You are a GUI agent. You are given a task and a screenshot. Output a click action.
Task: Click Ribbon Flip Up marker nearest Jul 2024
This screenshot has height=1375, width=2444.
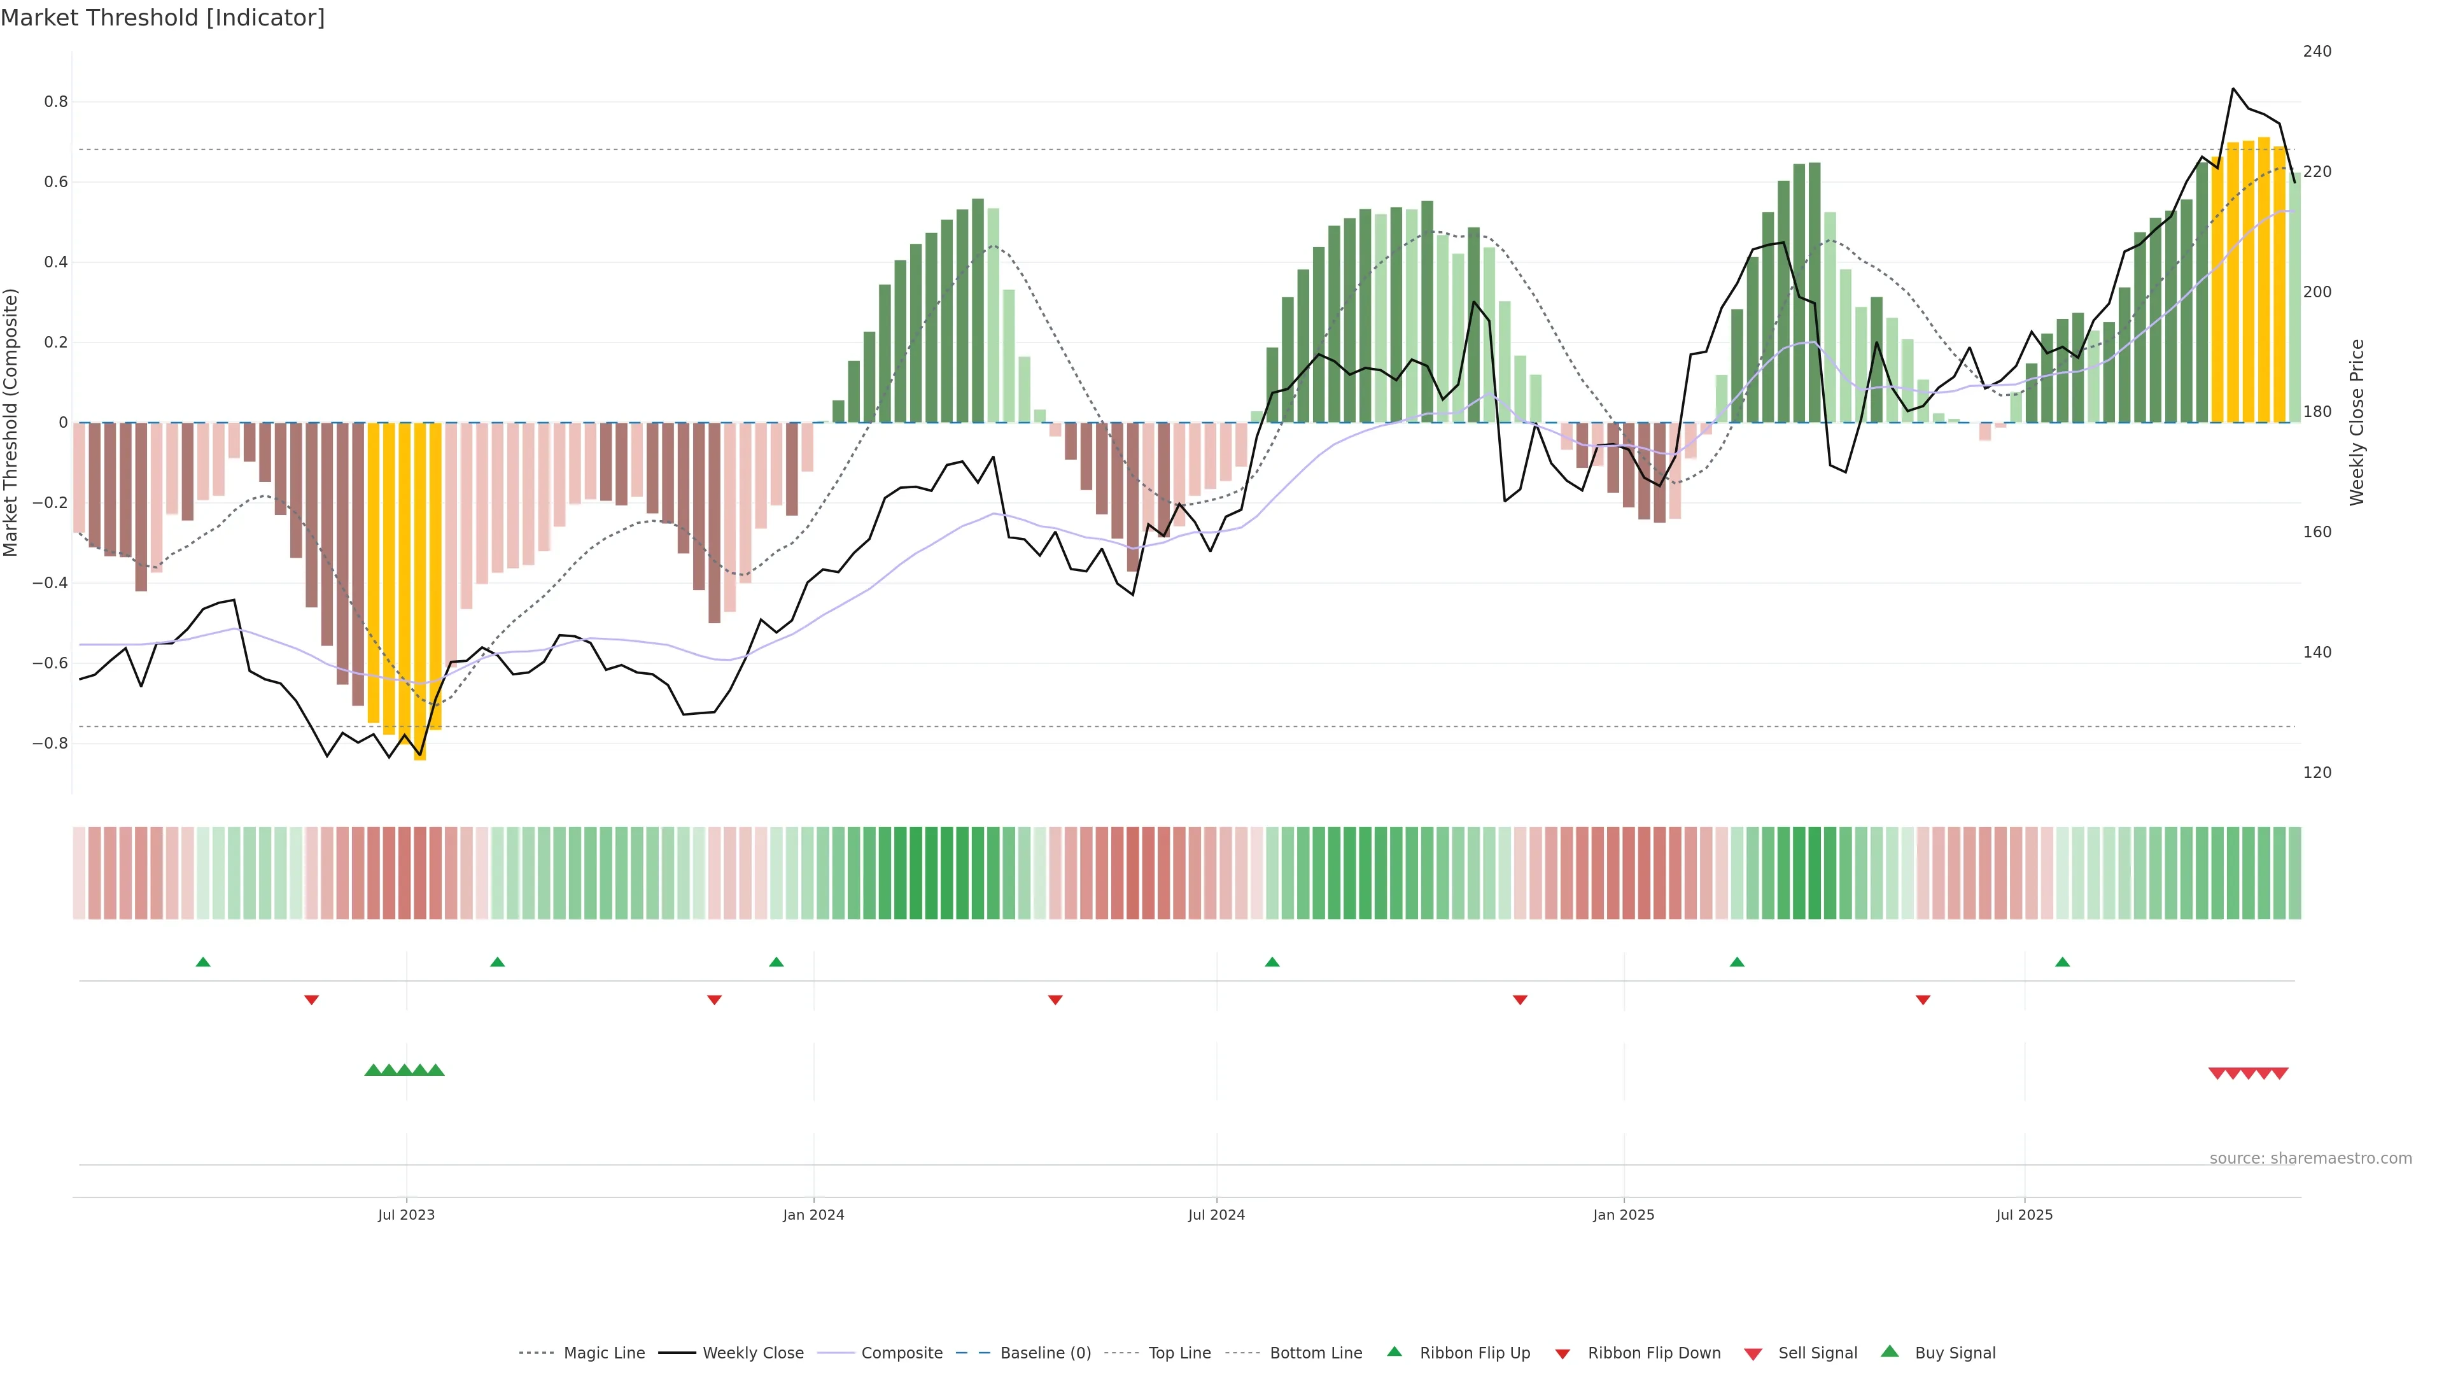[x=1272, y=962]
